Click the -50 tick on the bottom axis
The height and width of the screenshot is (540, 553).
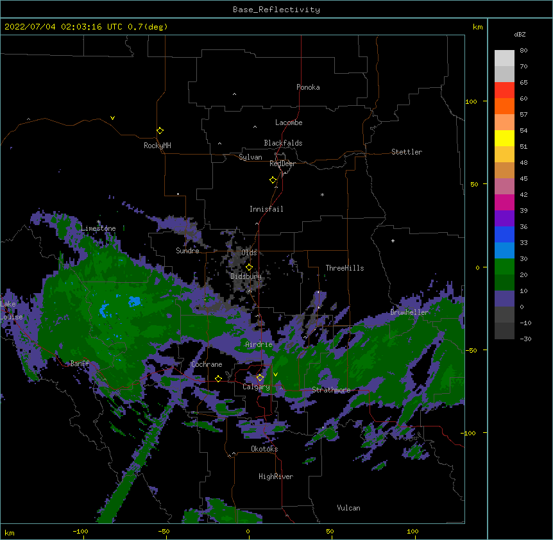click(x=164, y=531)
